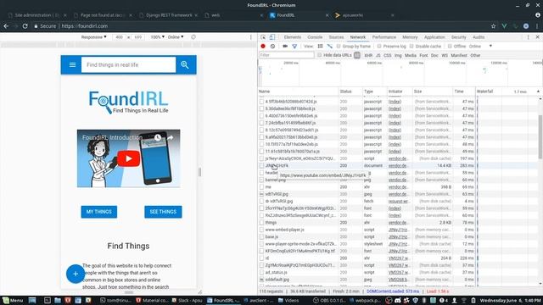The width and height of the screenshot is (543, 305).
Task: Switch to the Console tab
Action: [315, 37]
